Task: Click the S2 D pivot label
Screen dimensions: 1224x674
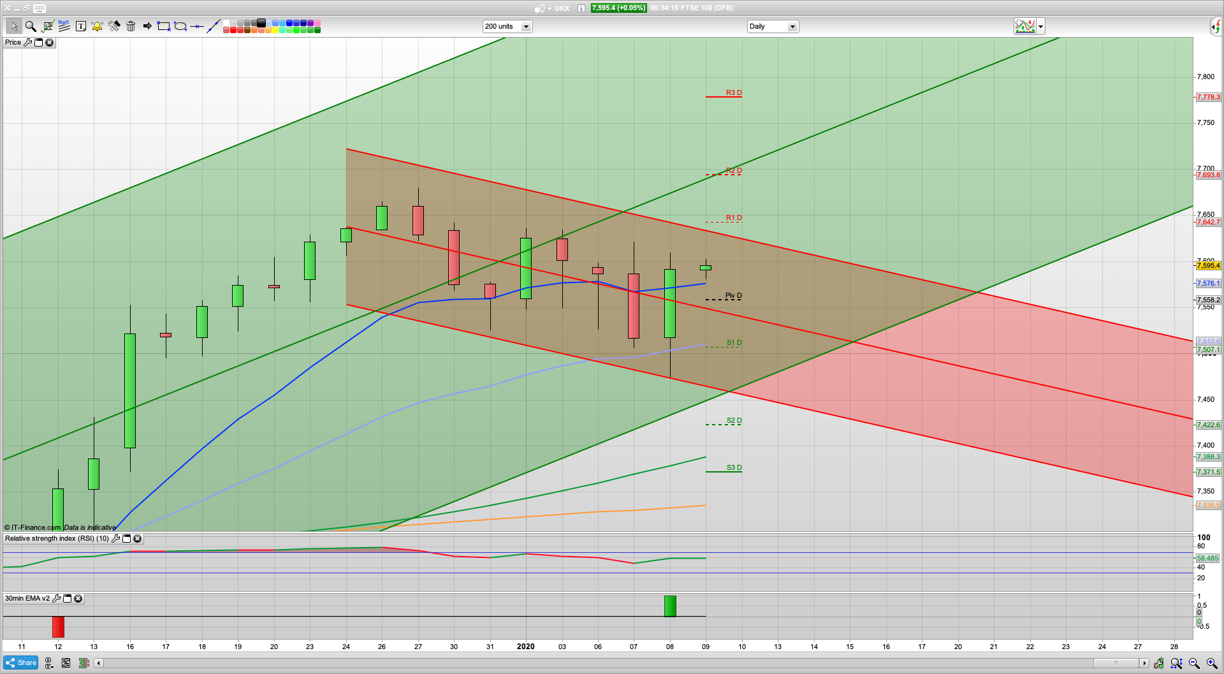Action: [734, 421]
